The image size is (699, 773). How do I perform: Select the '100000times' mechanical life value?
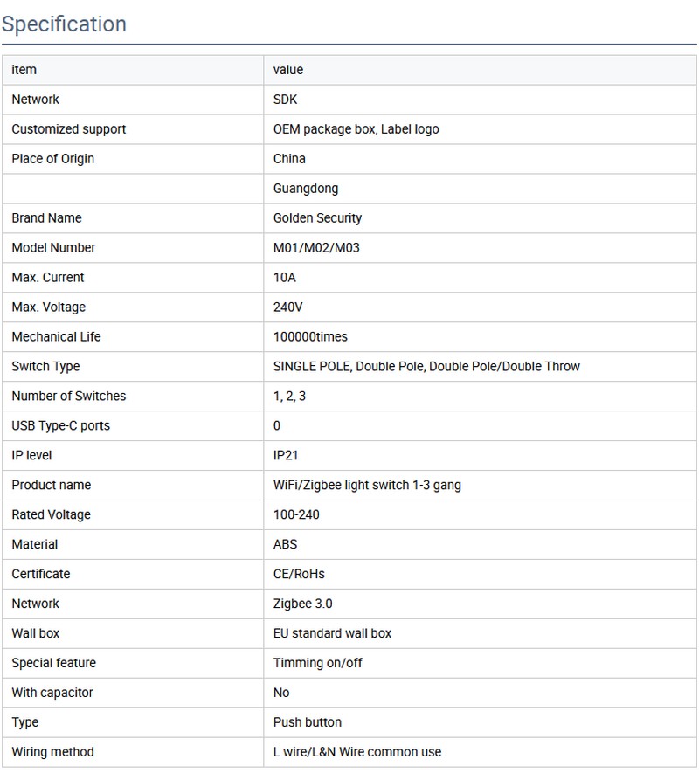(311, 337)
